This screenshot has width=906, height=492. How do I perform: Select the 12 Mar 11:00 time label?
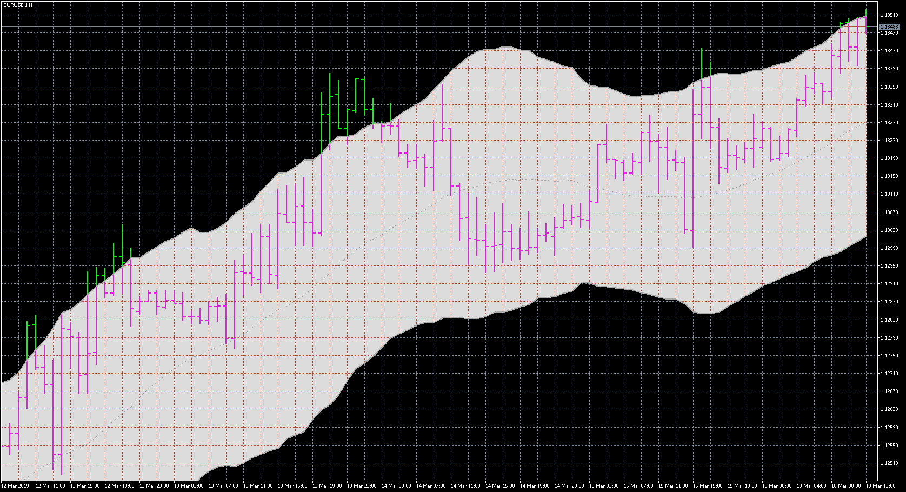pyautogui.click(x=50, y=486)
